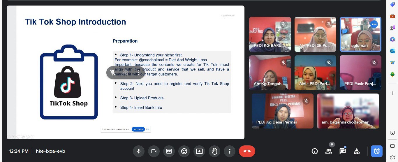Viewport: 398px width, 162px height.
Task: Click muted mic icon on PEDi Pasir Panj tile
Action: [x=374, y=62]
